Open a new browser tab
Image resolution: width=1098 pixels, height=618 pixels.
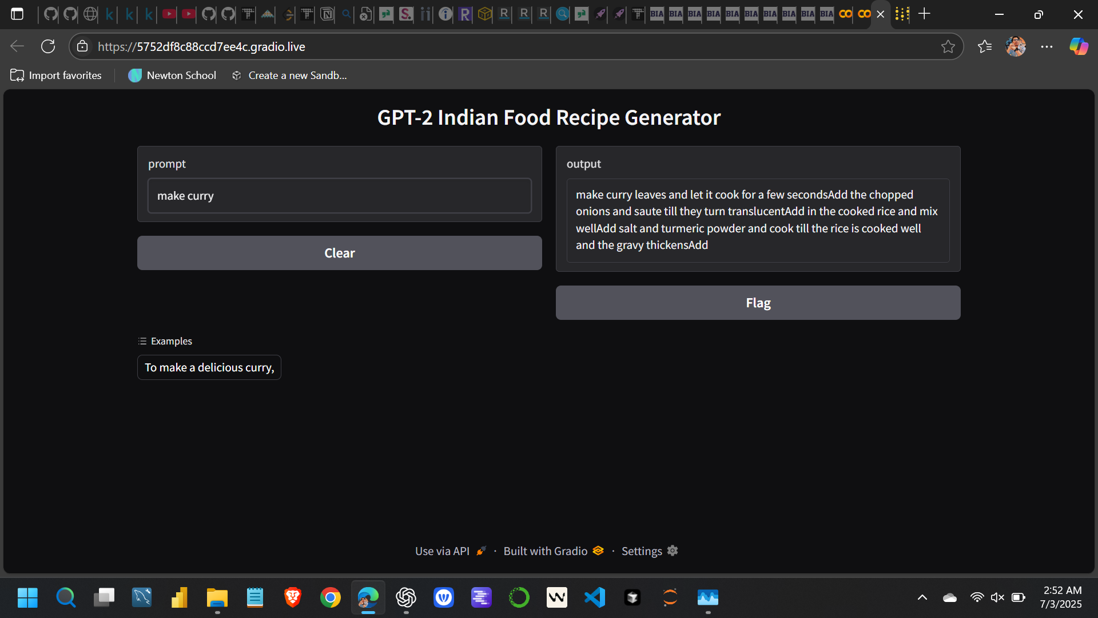click(925, 14)
